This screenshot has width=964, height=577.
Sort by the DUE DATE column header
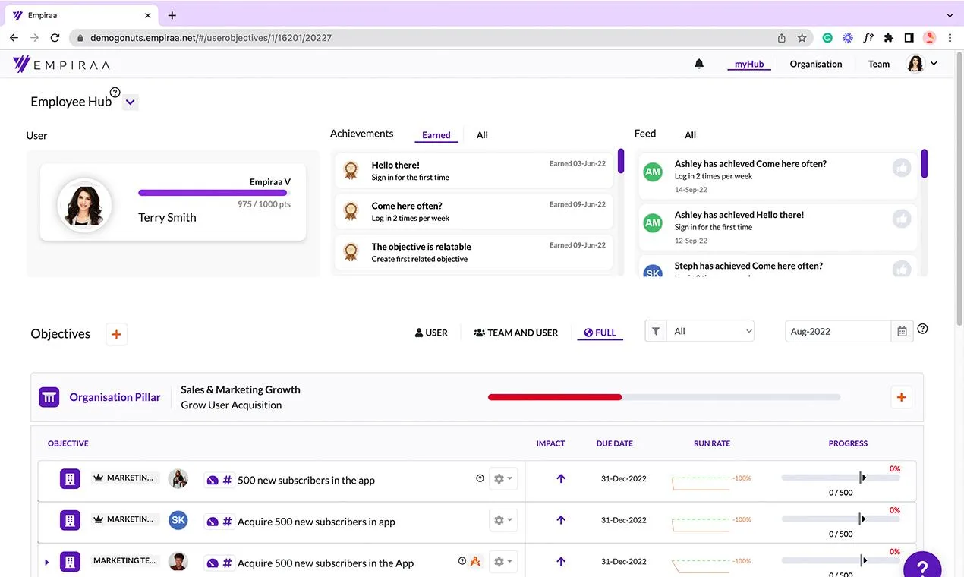pyautogui.click(x=614, y=443)
